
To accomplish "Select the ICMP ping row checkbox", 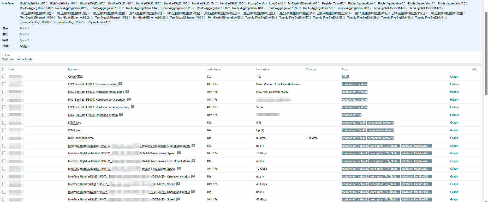I will (4, 130).
